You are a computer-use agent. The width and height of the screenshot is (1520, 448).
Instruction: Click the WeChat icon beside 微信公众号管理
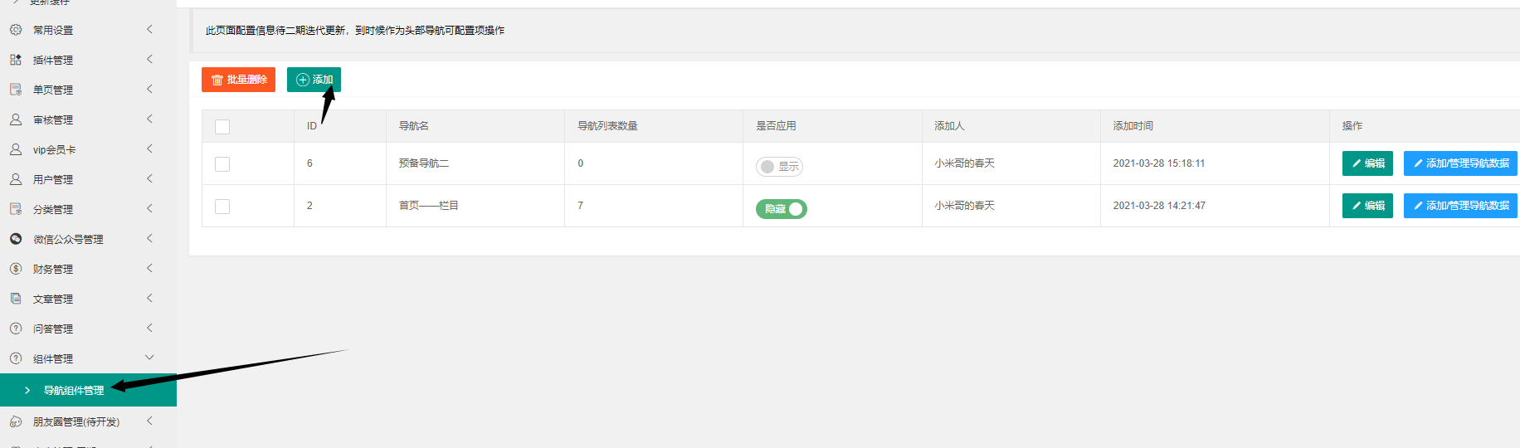coord(16,239)
